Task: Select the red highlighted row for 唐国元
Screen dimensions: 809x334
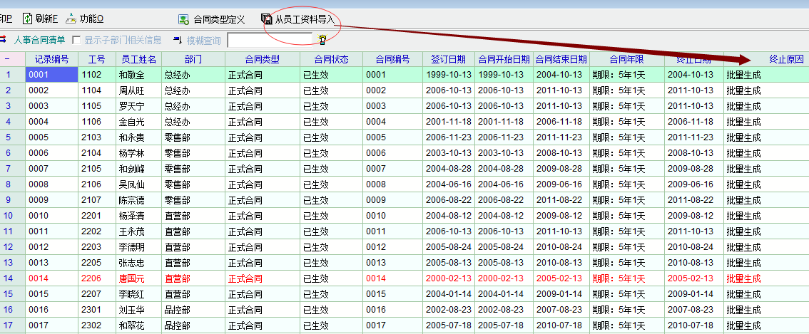Action: coord(138,278)
